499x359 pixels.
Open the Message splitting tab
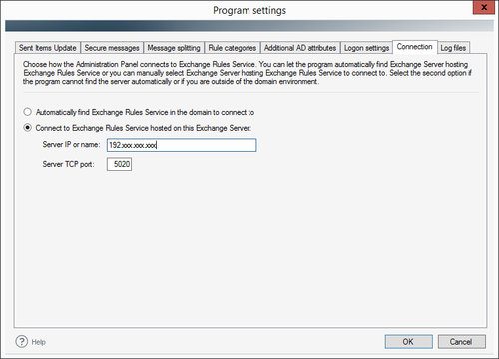point(174,48)
